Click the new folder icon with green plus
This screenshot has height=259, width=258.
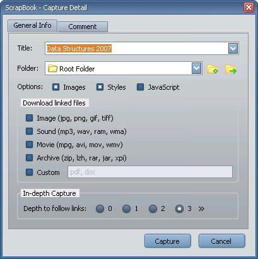(x=212, y=69)
